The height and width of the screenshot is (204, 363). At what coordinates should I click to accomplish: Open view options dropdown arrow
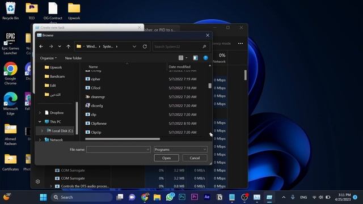point(187,58)
